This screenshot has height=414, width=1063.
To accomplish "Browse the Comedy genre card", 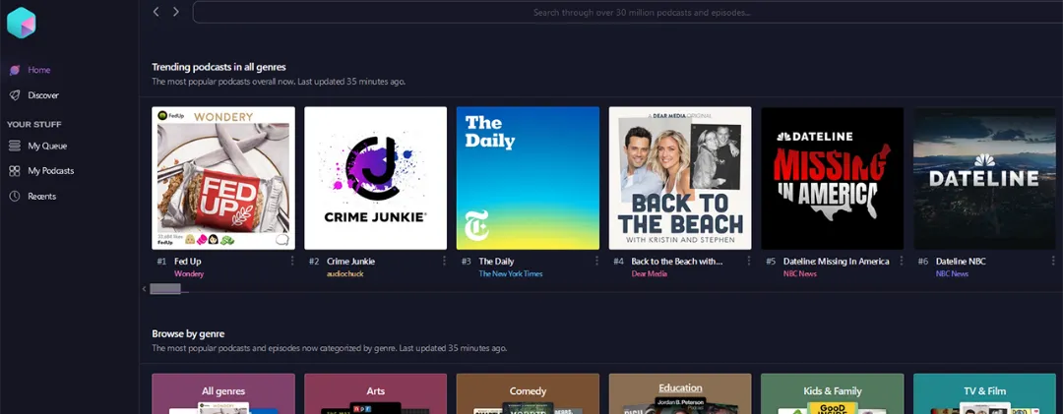I will click(528, 393).
